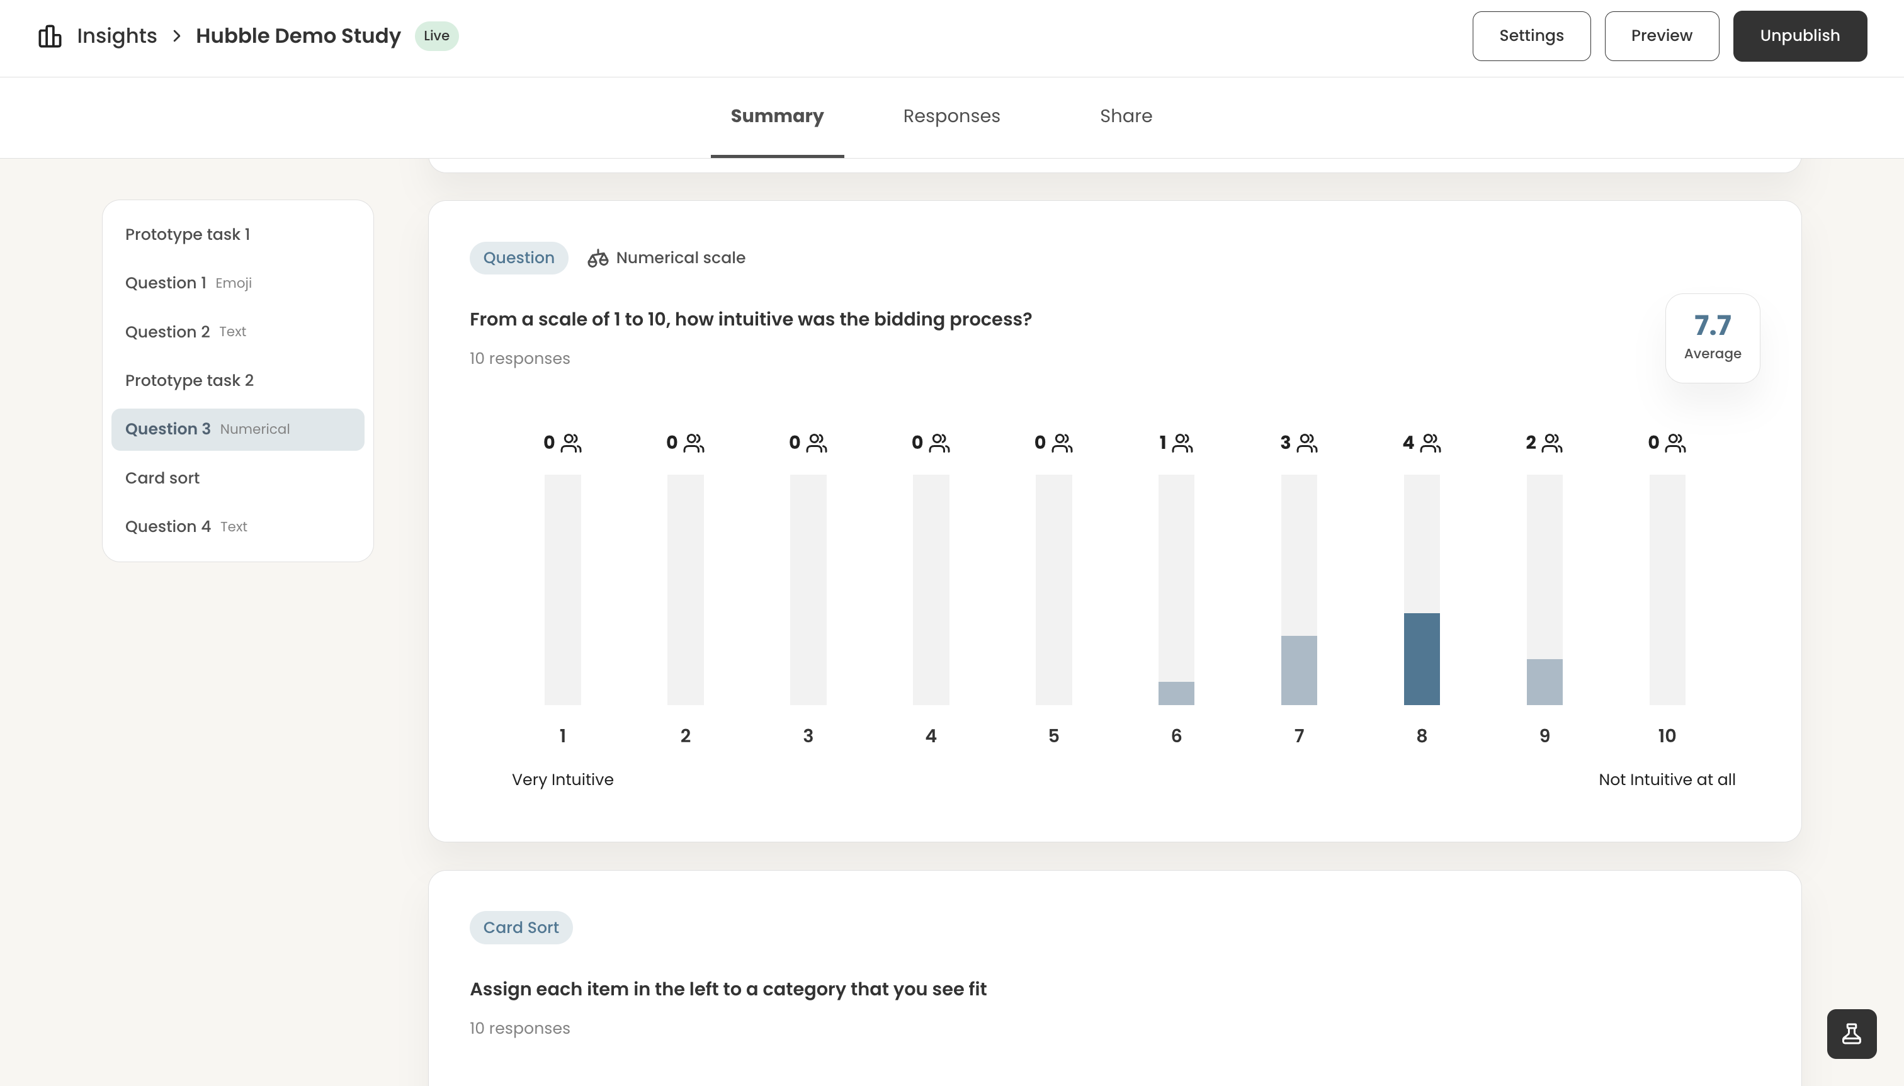The height and width of the screenshot is (1086, 1904).
Task: Open the Share tab
Action: (x=1125, y=116)
